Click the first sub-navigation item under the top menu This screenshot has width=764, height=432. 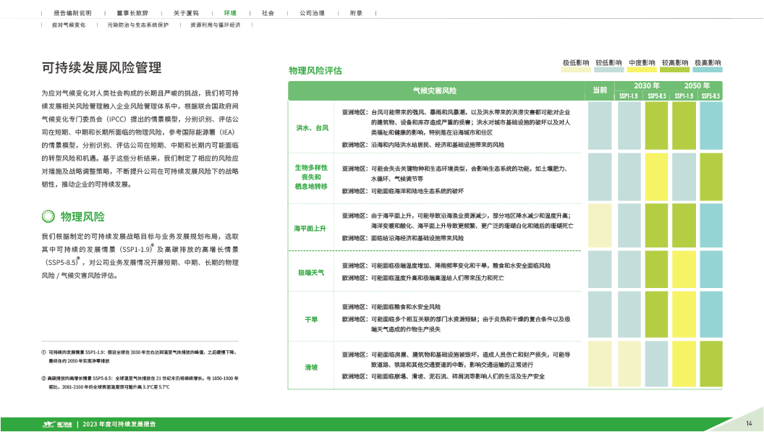[x=68, y=25]
